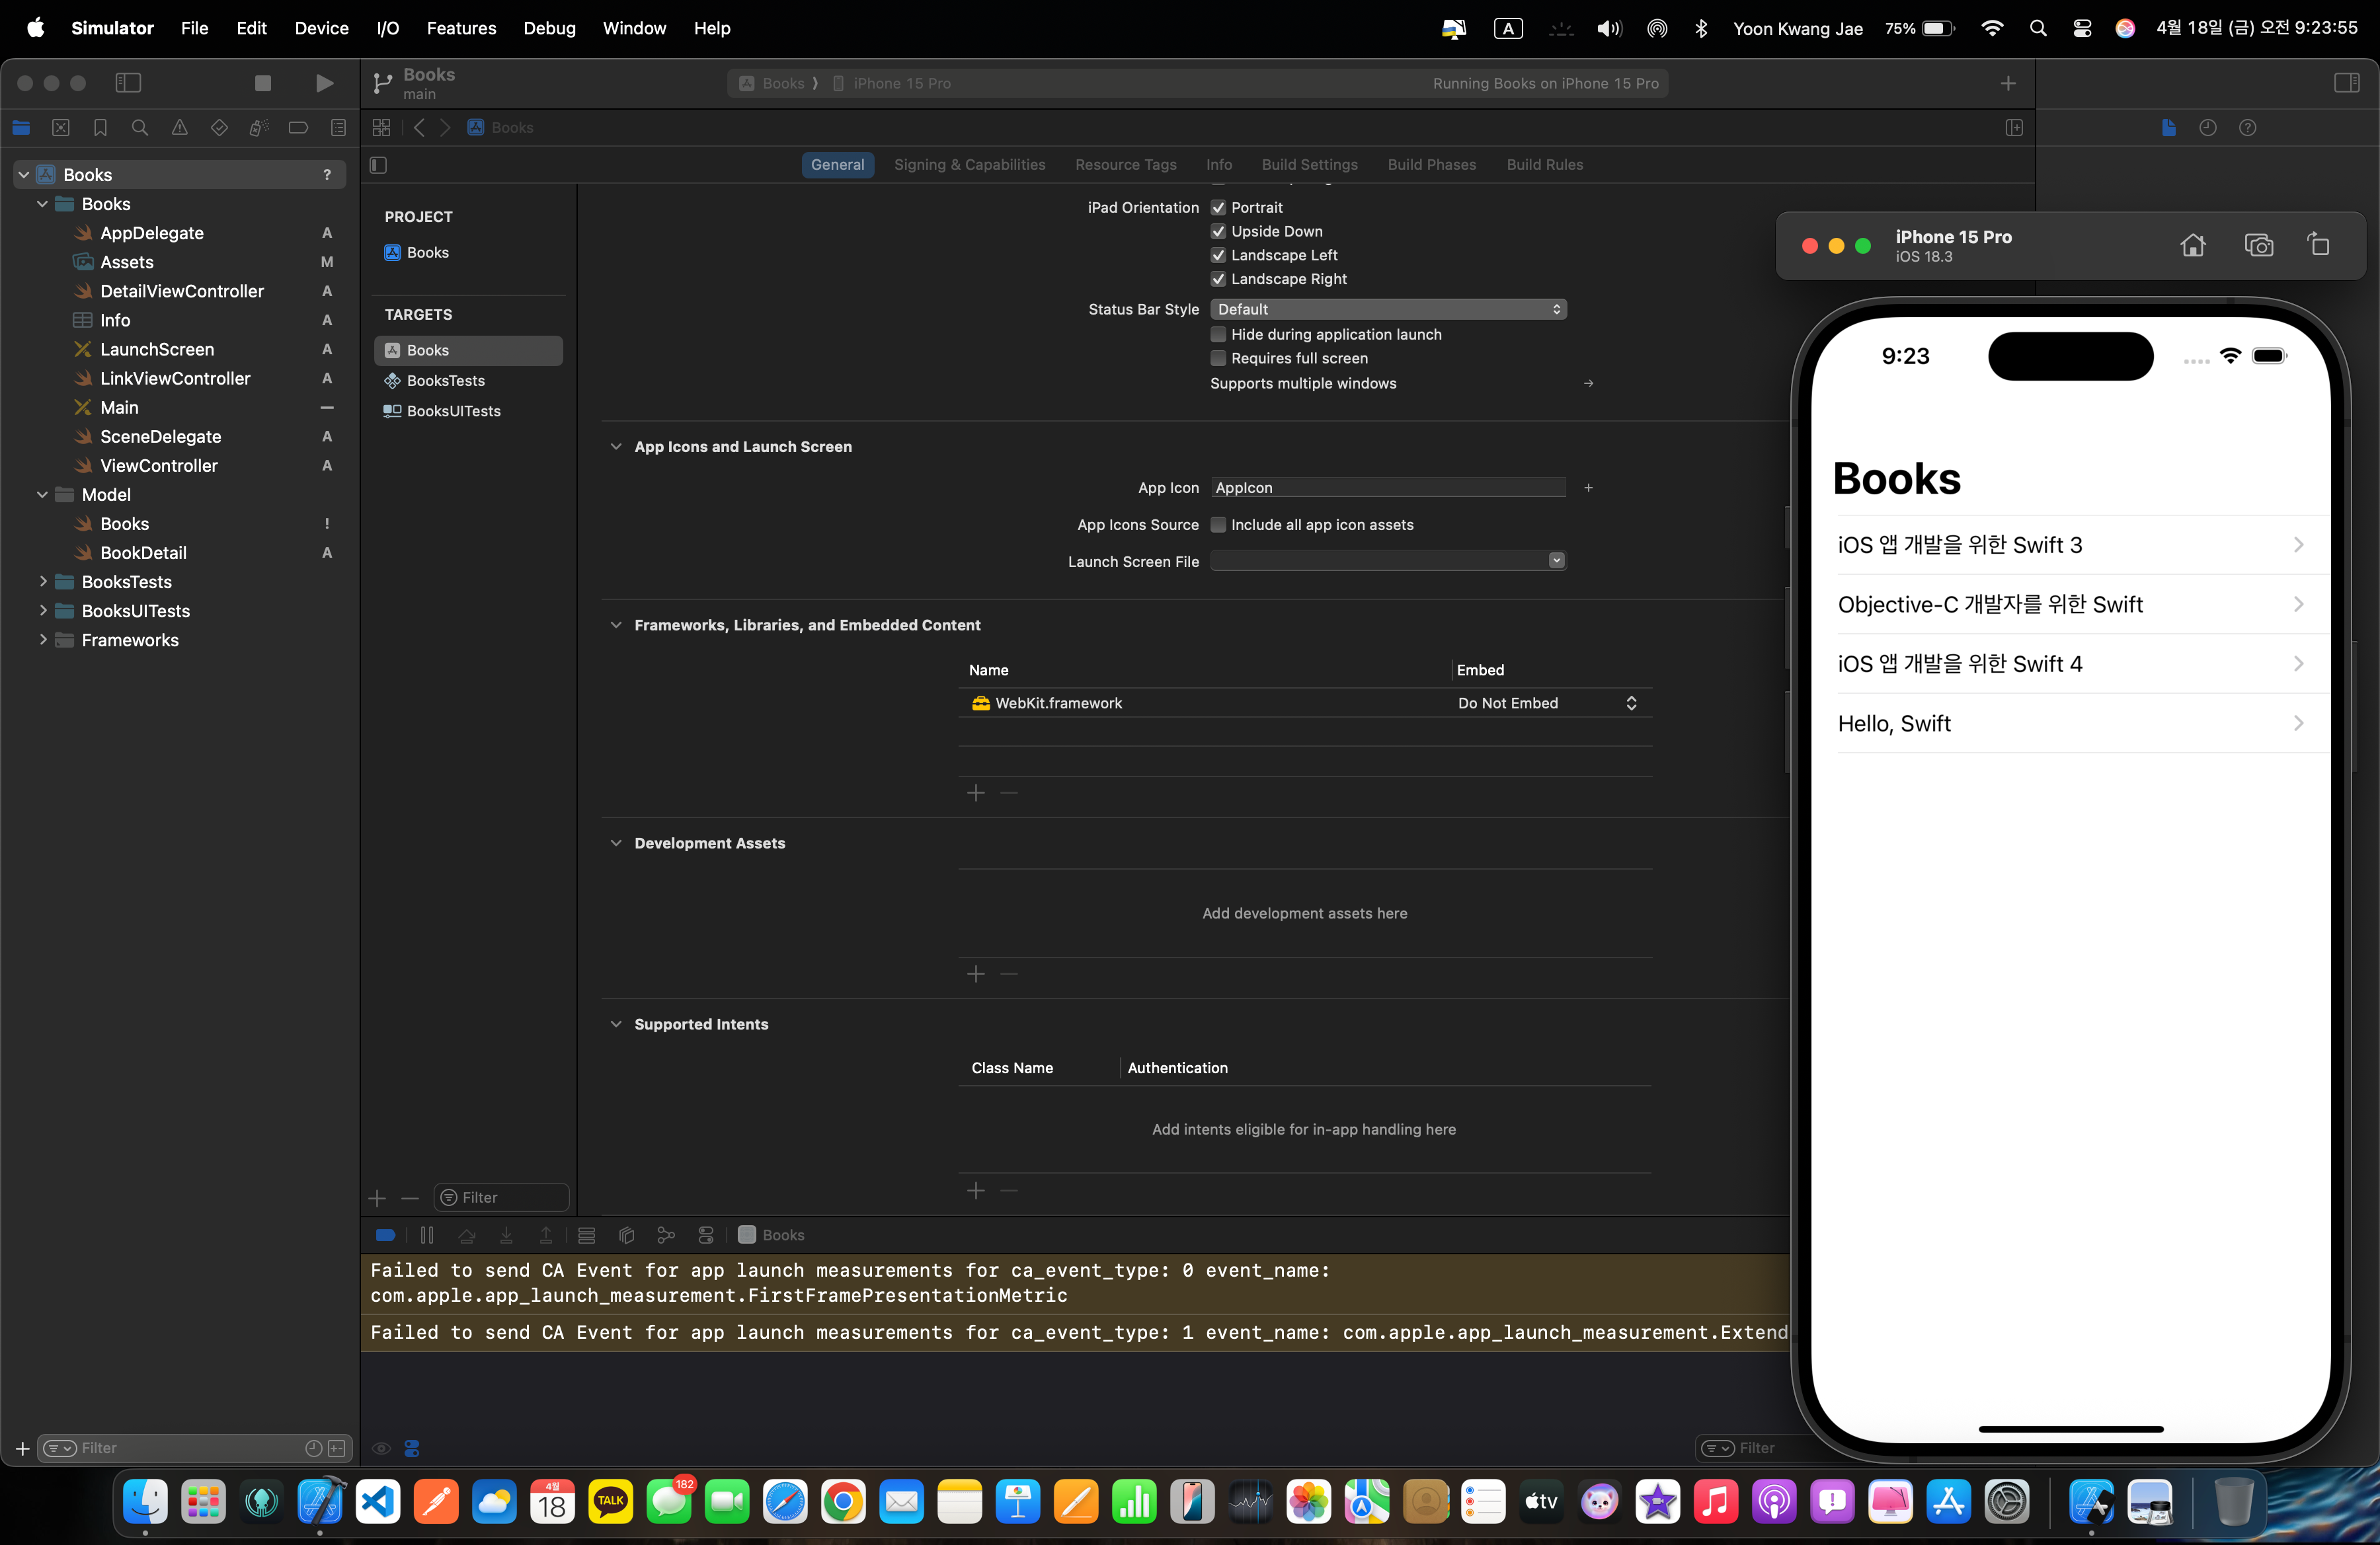Screen dimensions: 2380x1545
Task: Click the App Icon text field
Action: (x=1388, y=488)
